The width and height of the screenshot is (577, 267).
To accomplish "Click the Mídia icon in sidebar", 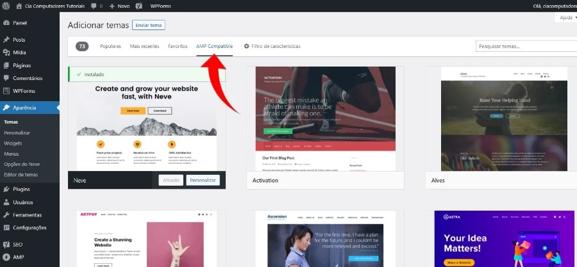I will 6,53.
